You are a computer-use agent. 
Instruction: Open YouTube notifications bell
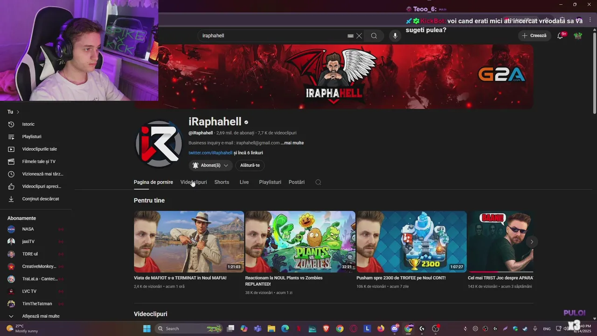tap(561, 35)
